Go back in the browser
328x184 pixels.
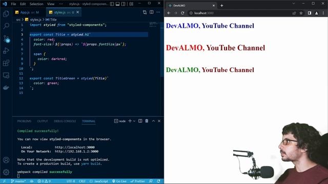(169, 13)
